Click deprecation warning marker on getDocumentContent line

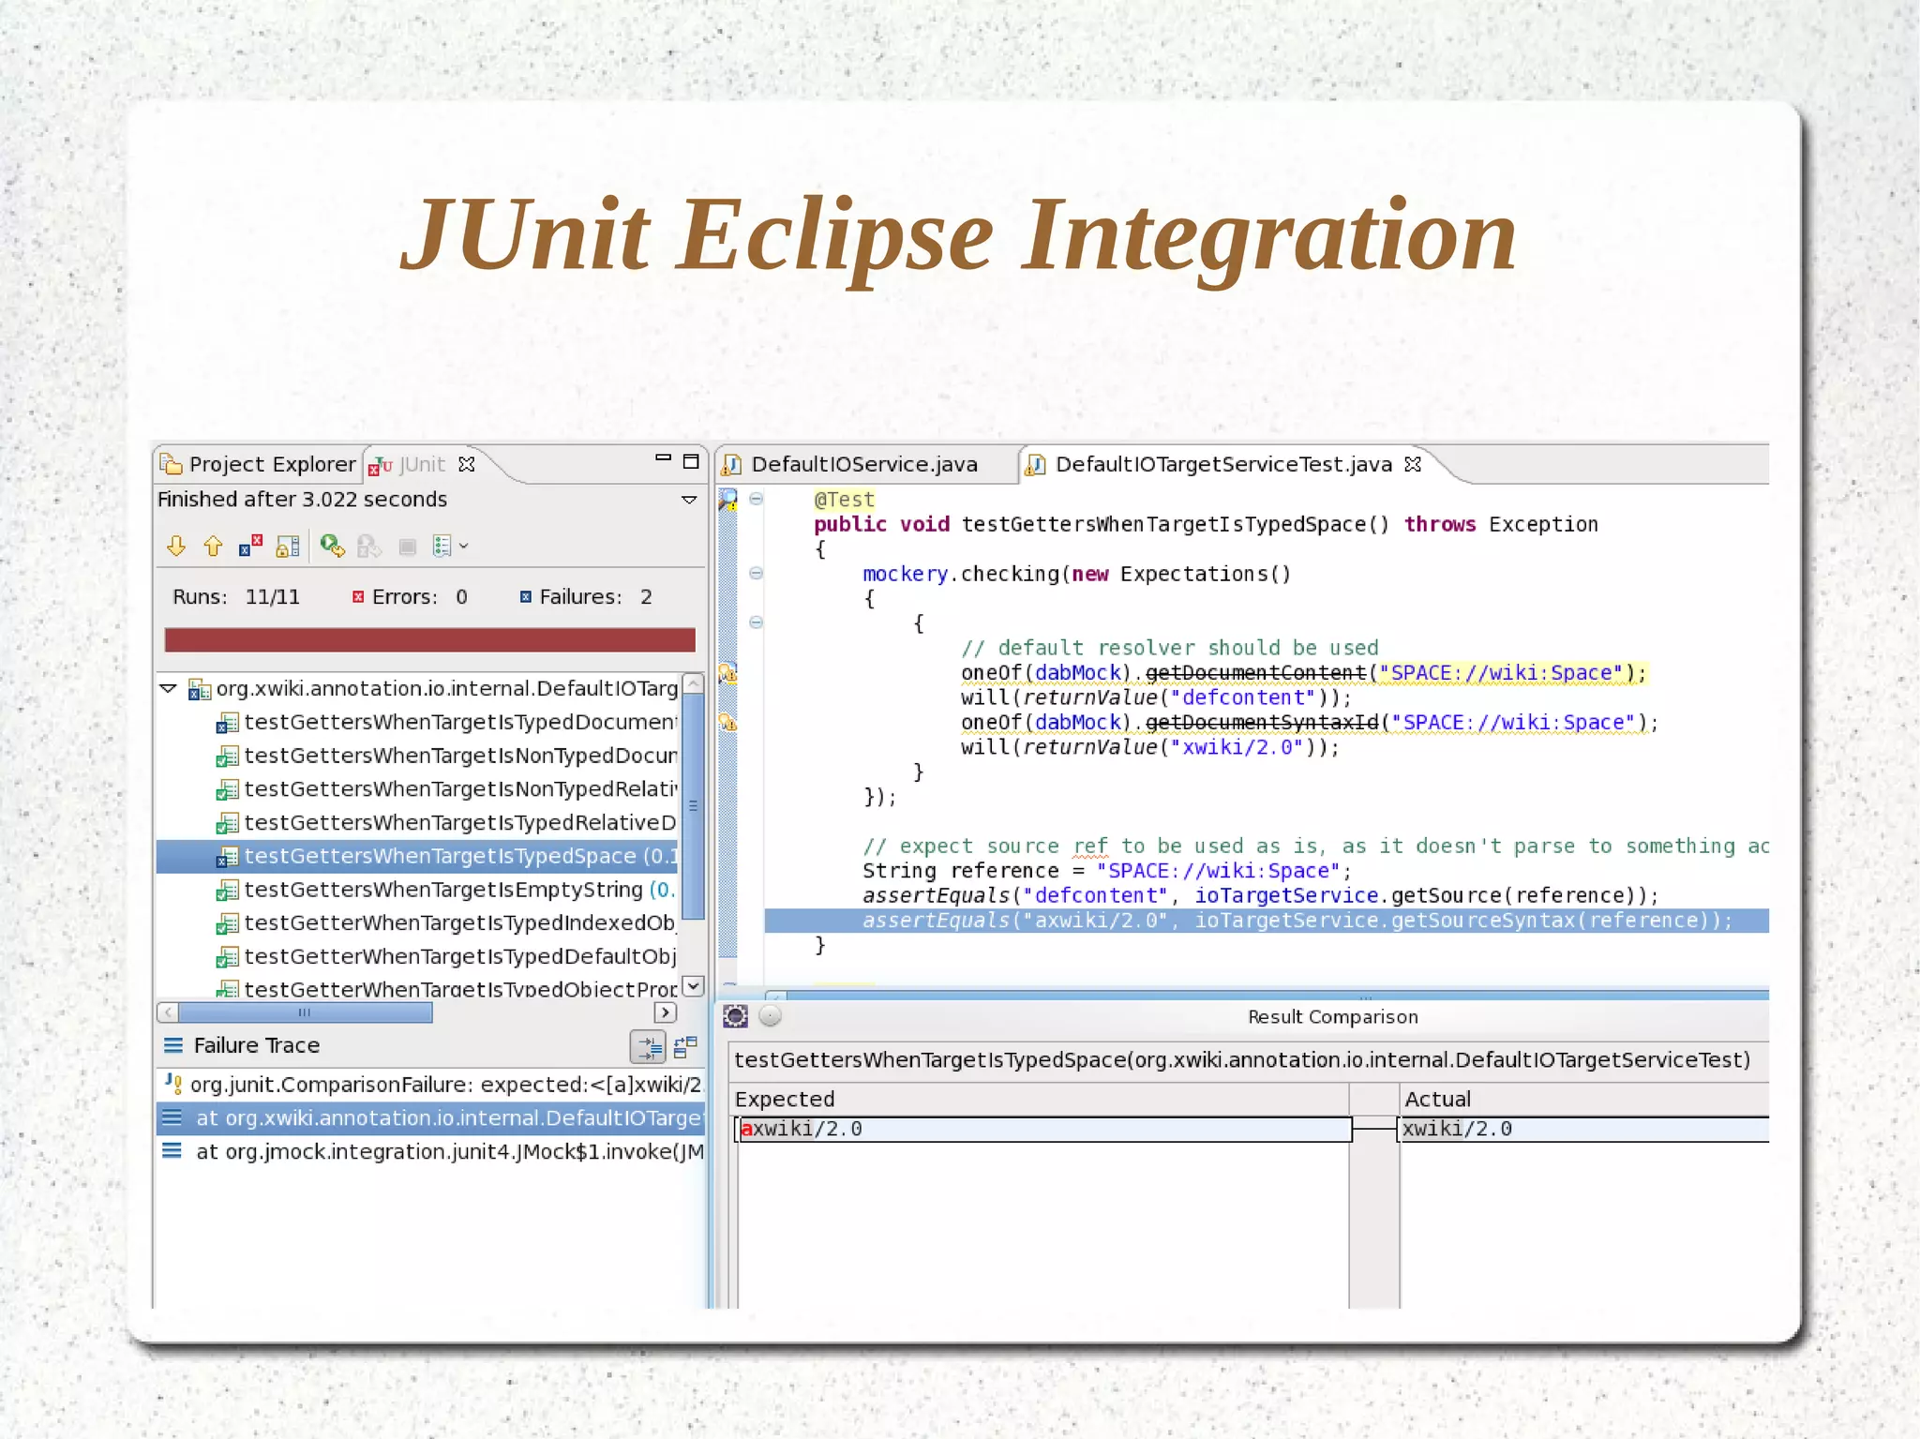pos(727,673)
